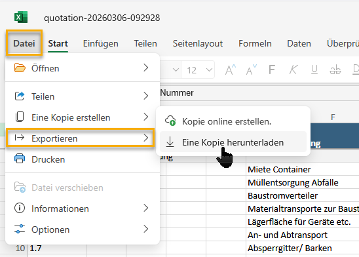Open Optionen in the Datei menu
Screen dimensions: 359x257
coord(83,229)
